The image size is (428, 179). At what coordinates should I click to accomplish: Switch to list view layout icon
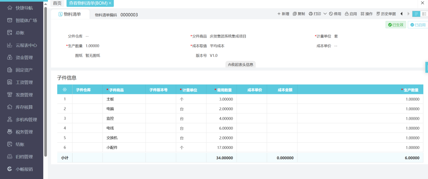click(416, 14)
